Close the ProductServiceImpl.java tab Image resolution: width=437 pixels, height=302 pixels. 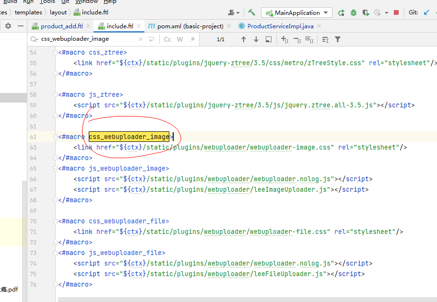tap(319, 26)
